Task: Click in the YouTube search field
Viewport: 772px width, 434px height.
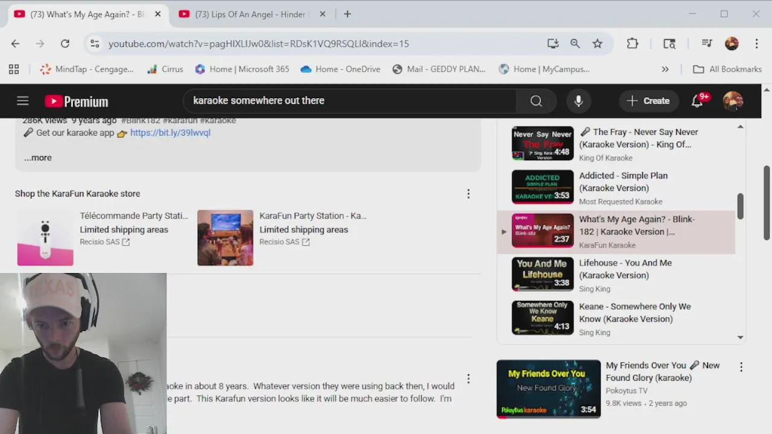Action: 350,101
